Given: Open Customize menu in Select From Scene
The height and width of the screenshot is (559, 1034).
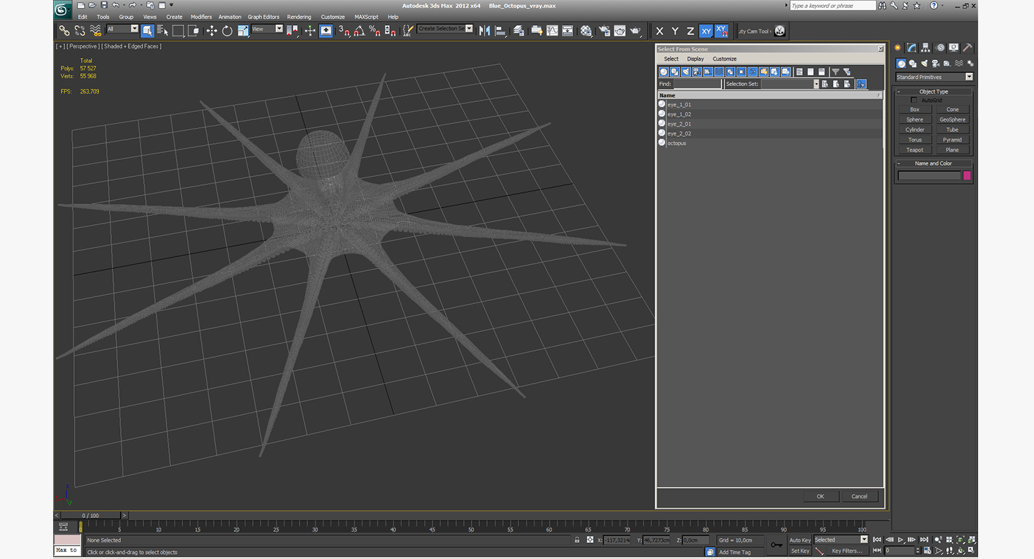Looking at the screenshot, I should [724, 59].
